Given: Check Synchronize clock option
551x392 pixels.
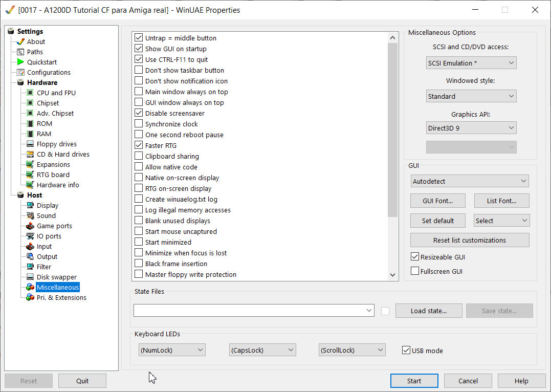Looking at the screenshot, I should [139, 124].
